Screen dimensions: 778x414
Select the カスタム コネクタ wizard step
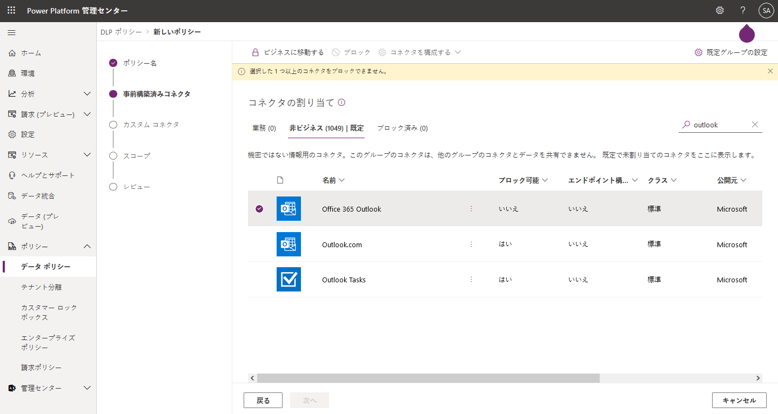tap(151, 125)
